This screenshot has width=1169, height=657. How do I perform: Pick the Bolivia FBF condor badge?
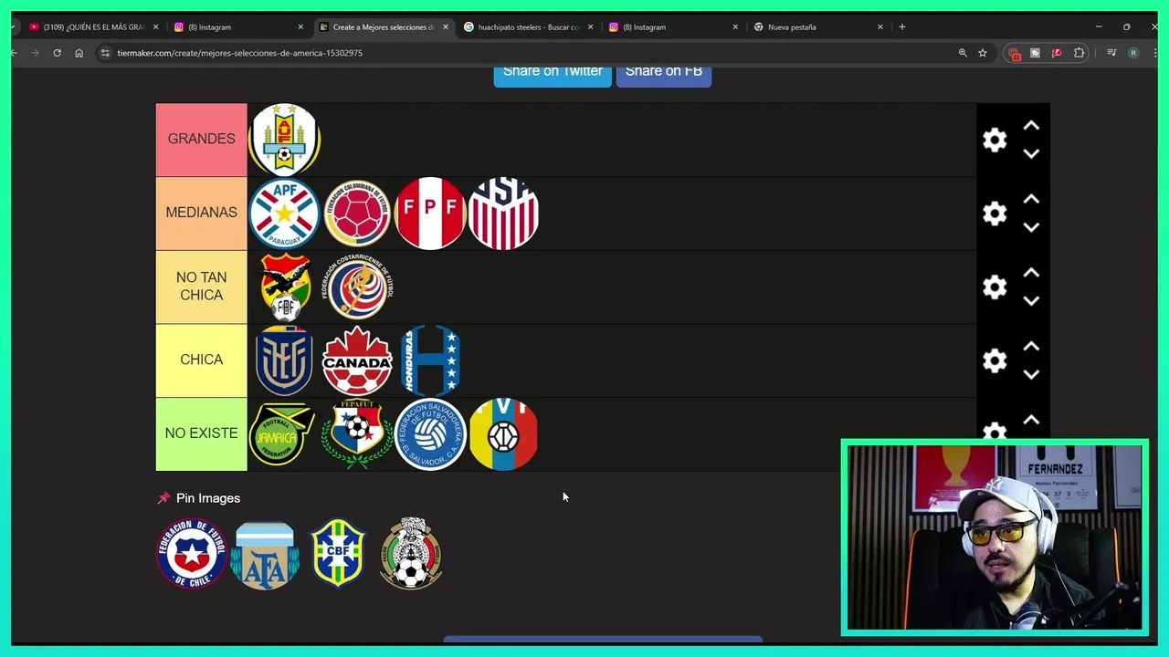[284, 287]
